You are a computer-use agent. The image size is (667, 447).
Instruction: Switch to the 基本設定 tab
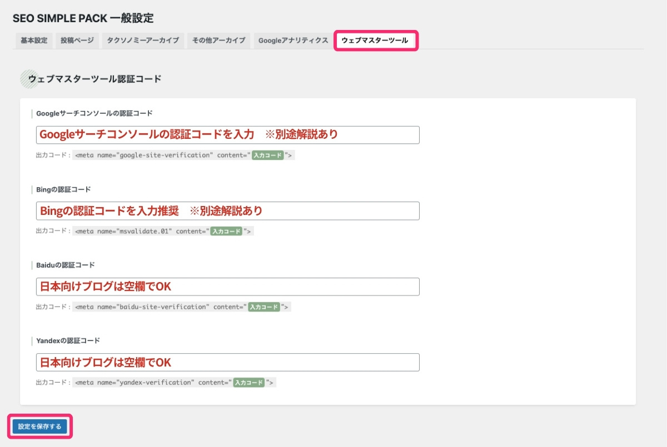(x=33, y=40)
